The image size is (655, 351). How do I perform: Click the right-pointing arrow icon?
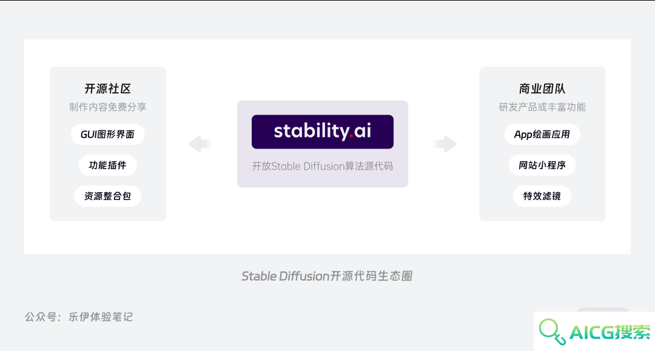click(445, 144)
